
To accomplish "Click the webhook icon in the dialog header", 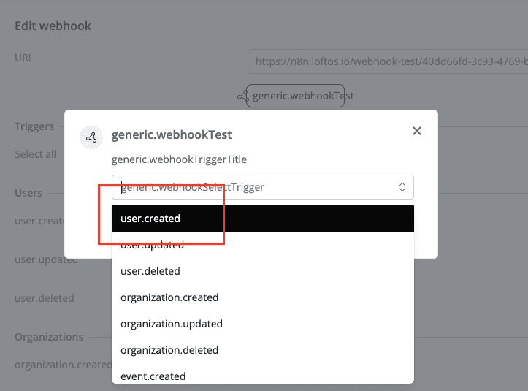I will (91, 137).
